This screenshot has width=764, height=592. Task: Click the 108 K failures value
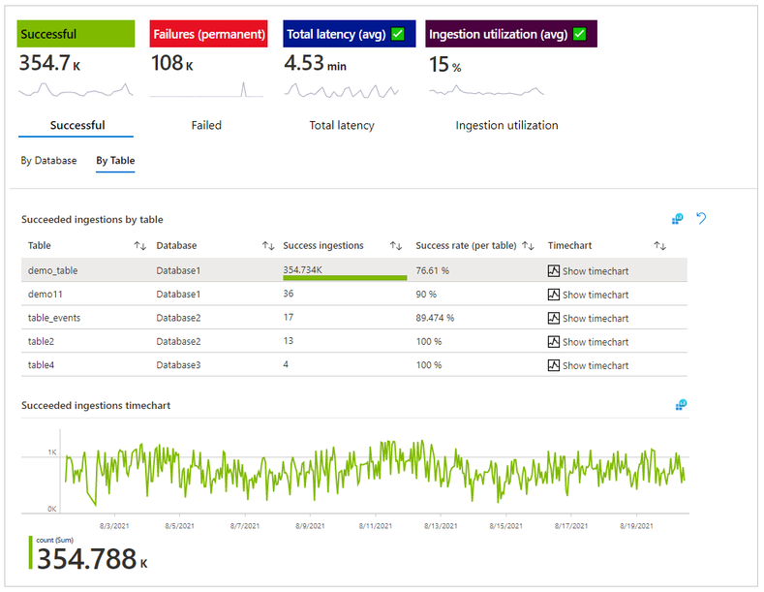pyautogui.click(x=172, y=63)
